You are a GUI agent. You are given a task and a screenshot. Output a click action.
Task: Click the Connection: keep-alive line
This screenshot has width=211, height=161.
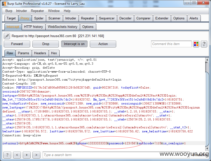22,135
